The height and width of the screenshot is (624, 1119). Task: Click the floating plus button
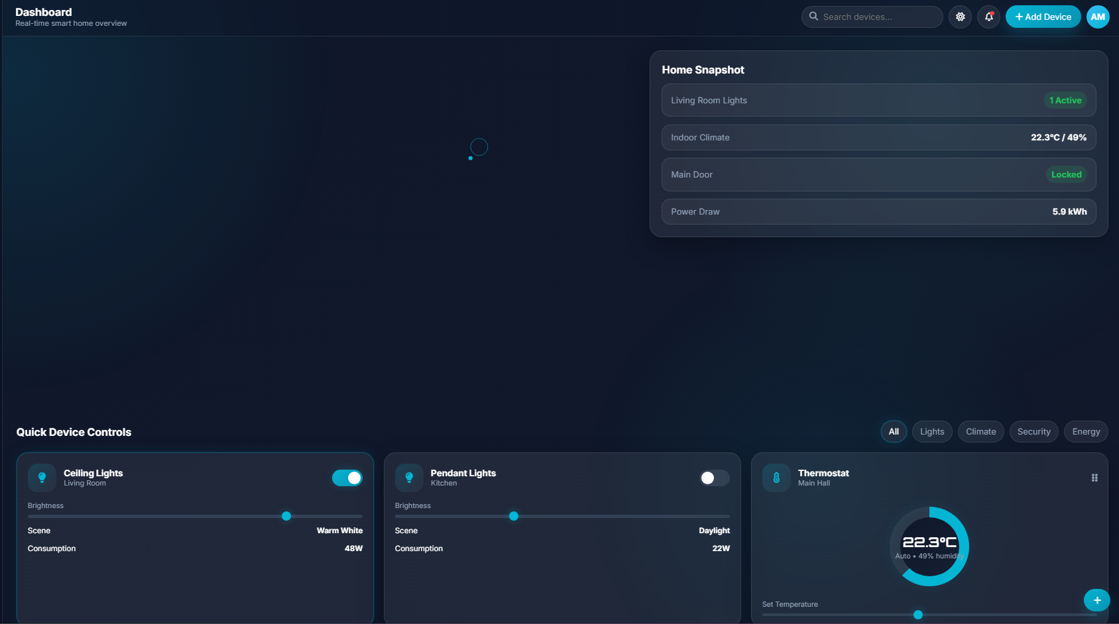tap(1096, 600)
